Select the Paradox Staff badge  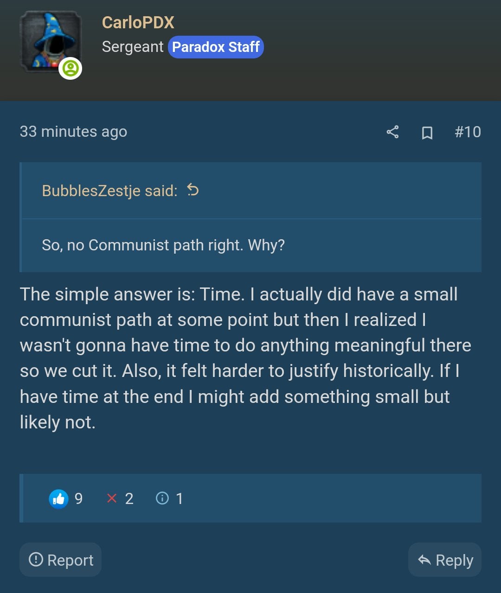point(215,46)
